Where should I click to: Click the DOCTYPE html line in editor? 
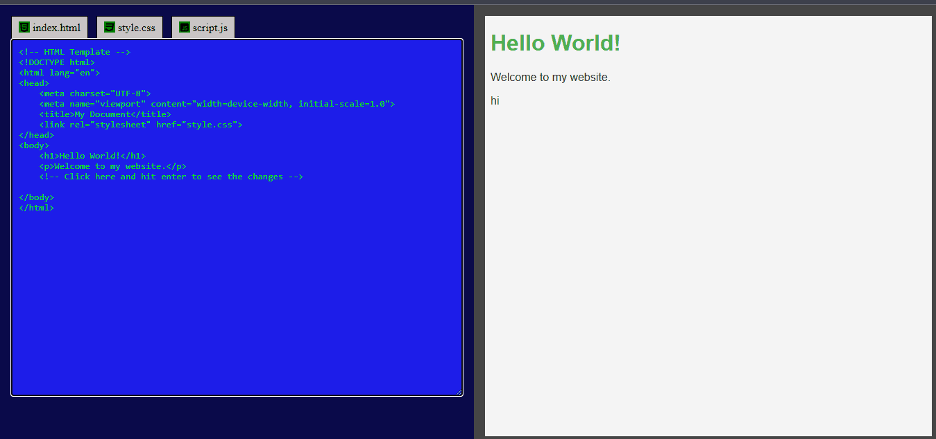(x=57, y=62)
